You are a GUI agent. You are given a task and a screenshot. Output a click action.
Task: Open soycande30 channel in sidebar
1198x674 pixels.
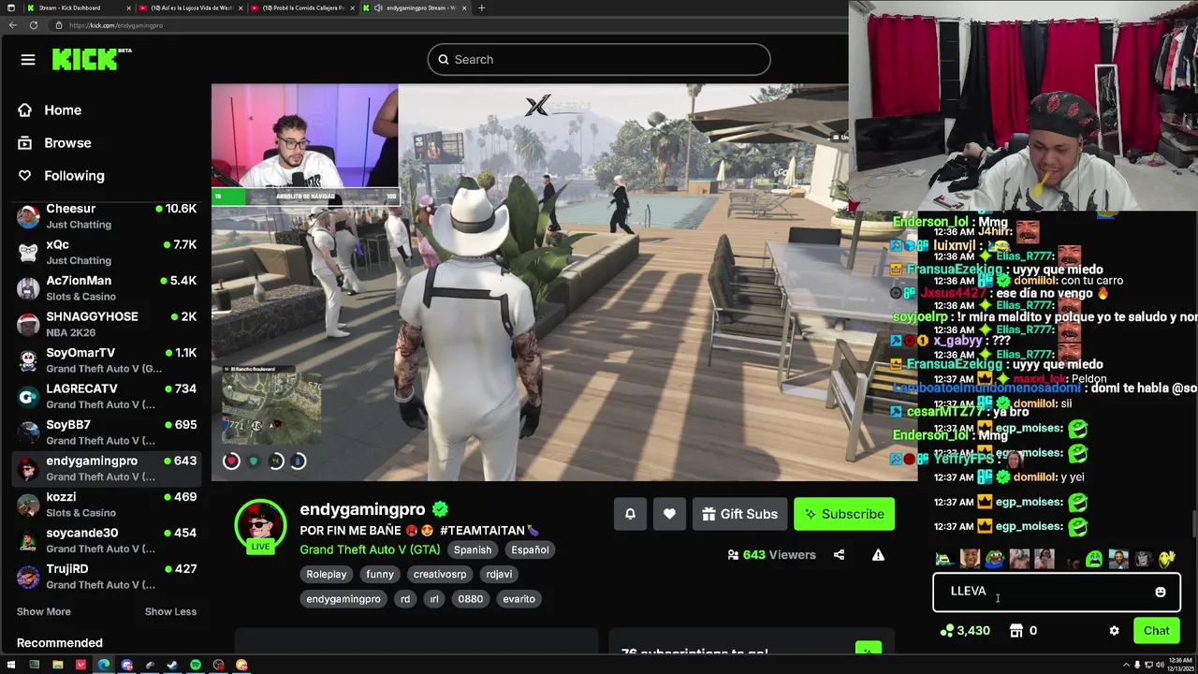click(x=108, y=541)
